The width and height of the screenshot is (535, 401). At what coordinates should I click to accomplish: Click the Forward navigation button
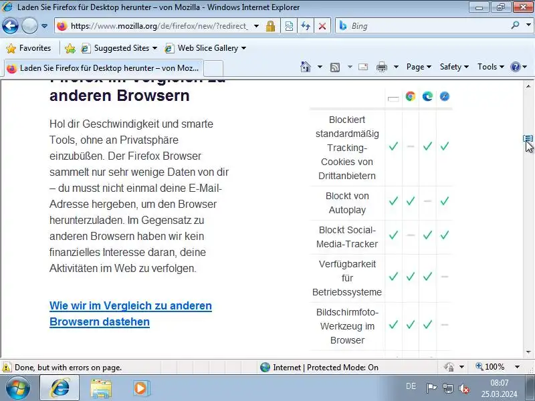(x=29, y=26)
